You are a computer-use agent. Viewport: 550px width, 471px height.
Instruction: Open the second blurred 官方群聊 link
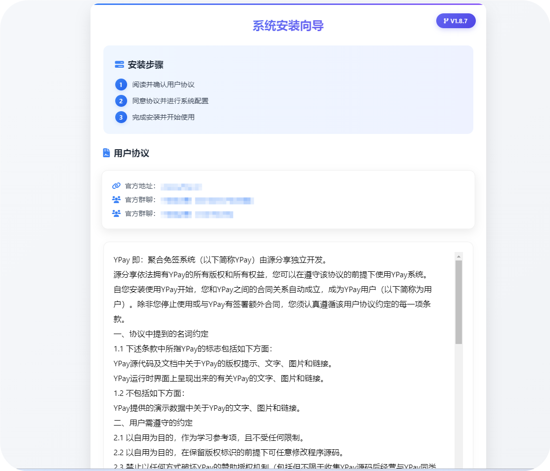pyautogui.click(x=196, y=214)
